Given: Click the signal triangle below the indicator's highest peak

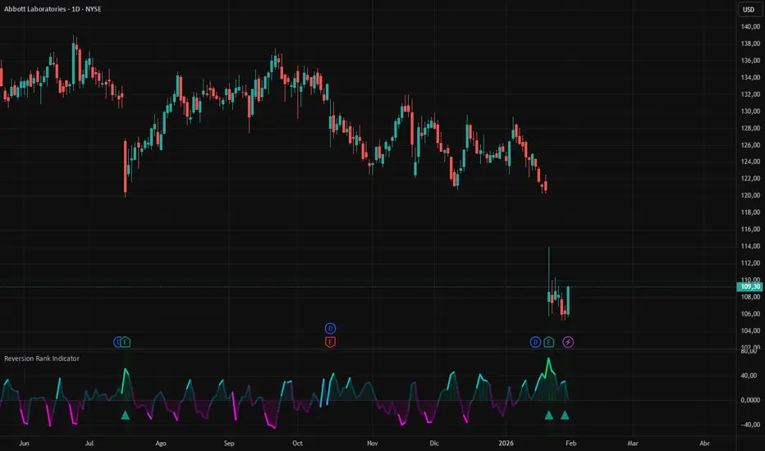Looking at the screenshot, I should coord(549,416).
